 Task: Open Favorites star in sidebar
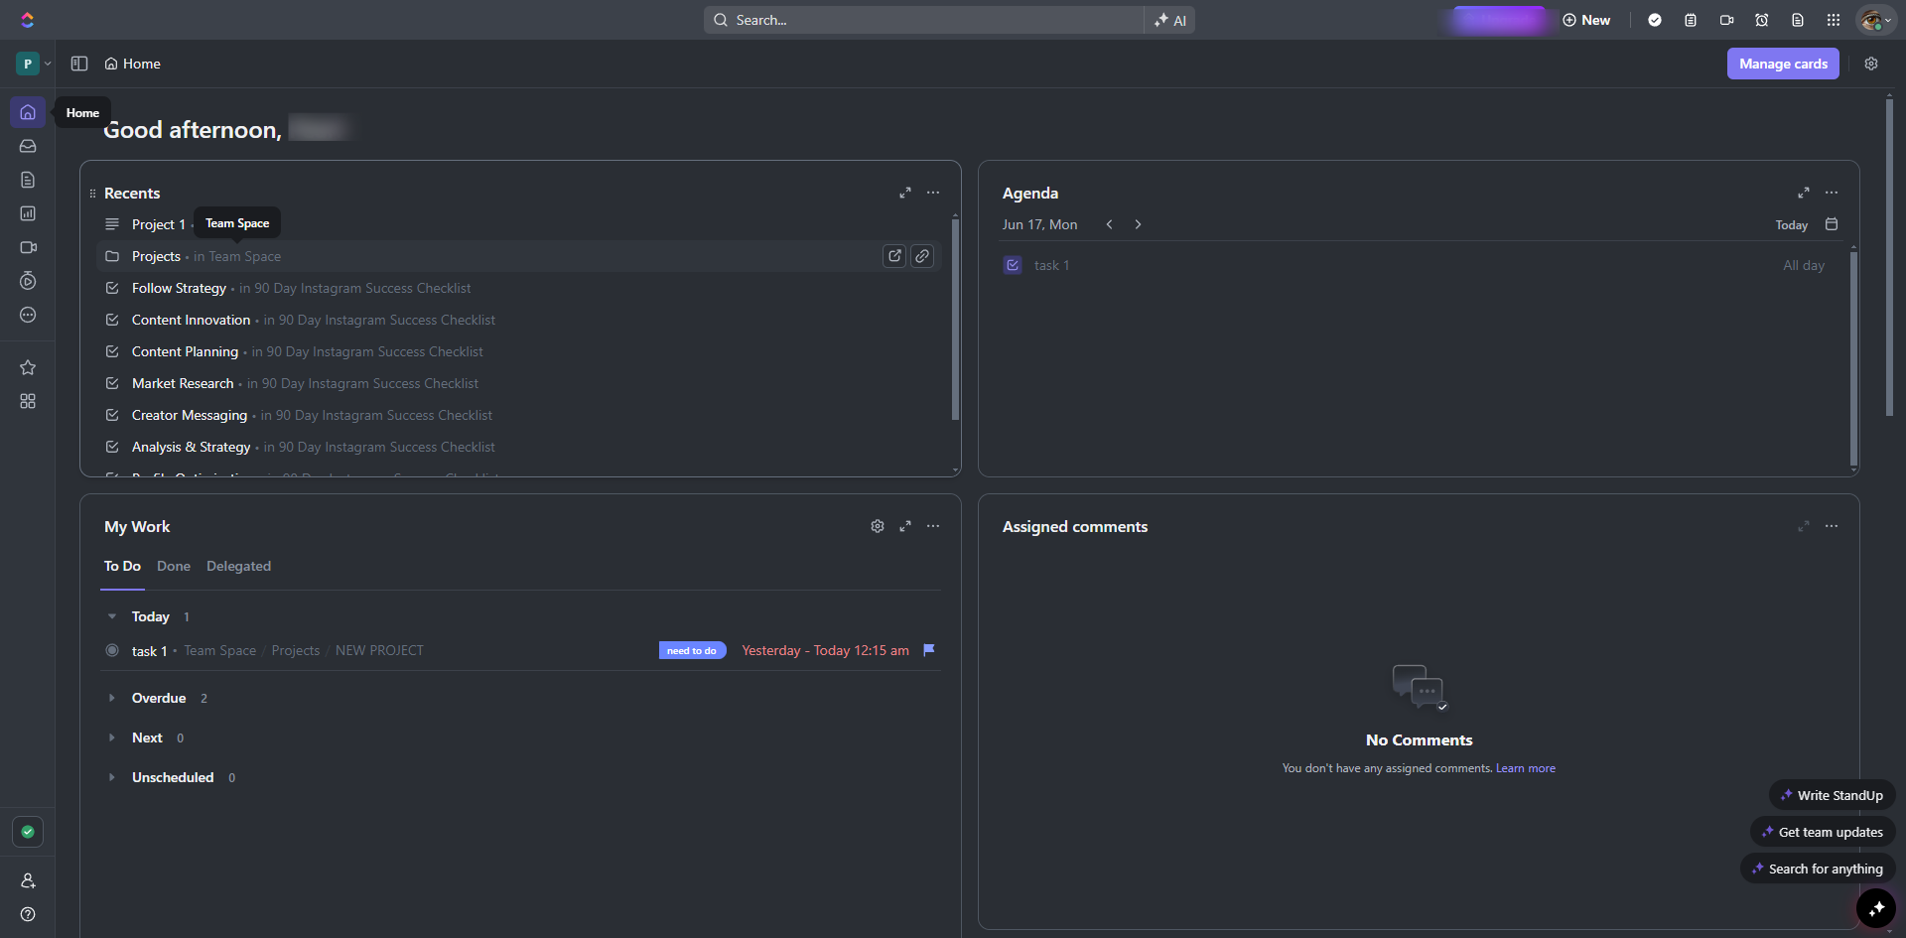tap(28, 367)
